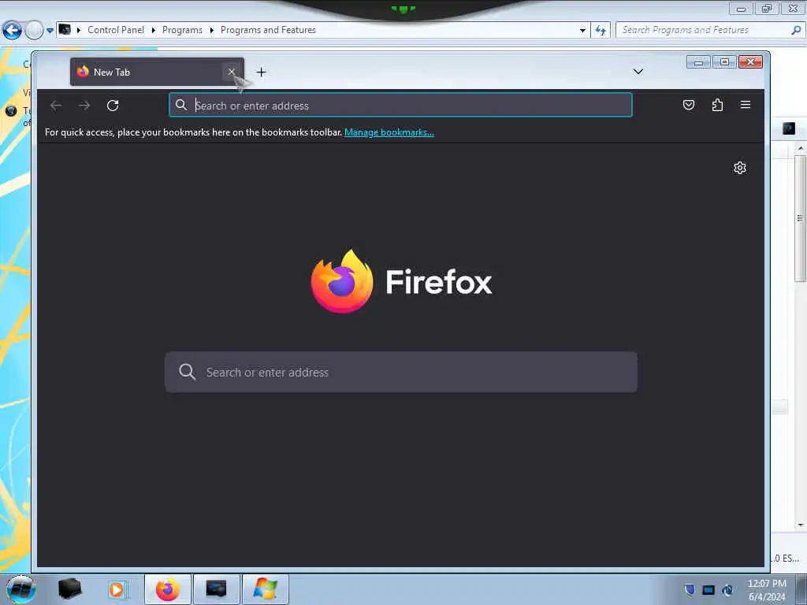Screen dimensions: 807x605
Task: Select monitor app taskbar button
Action: 216,589
